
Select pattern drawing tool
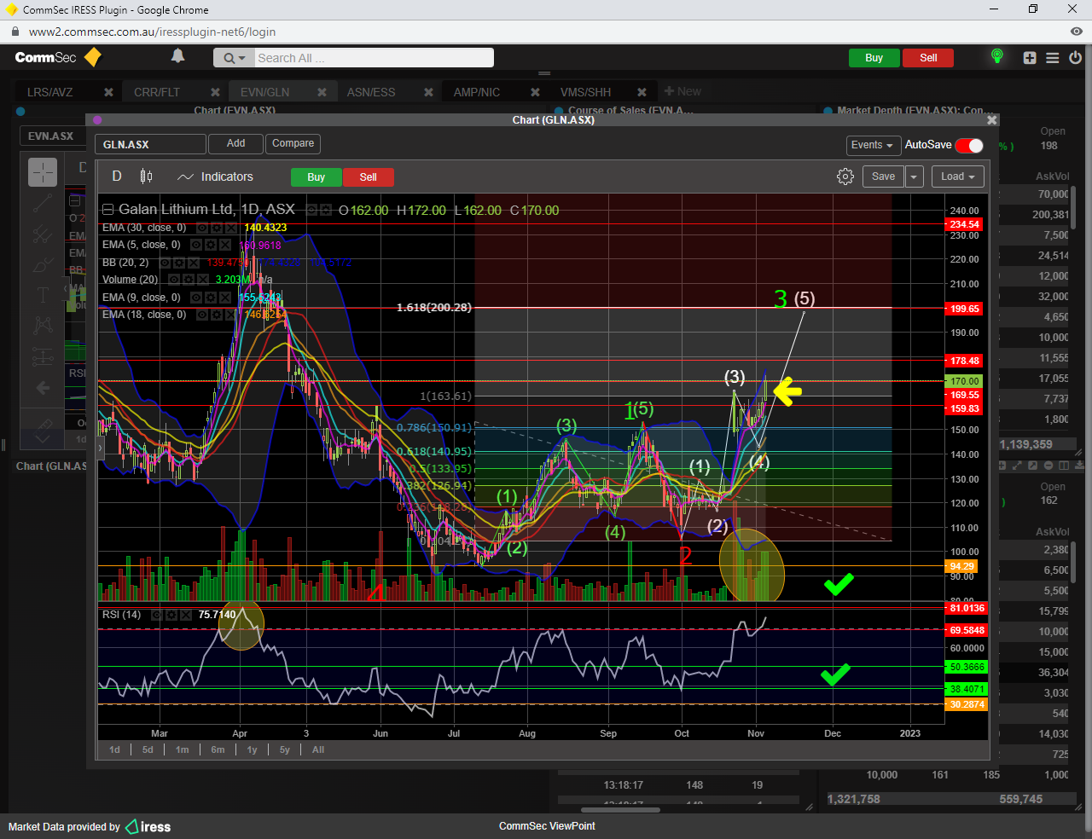pos(43,326)
